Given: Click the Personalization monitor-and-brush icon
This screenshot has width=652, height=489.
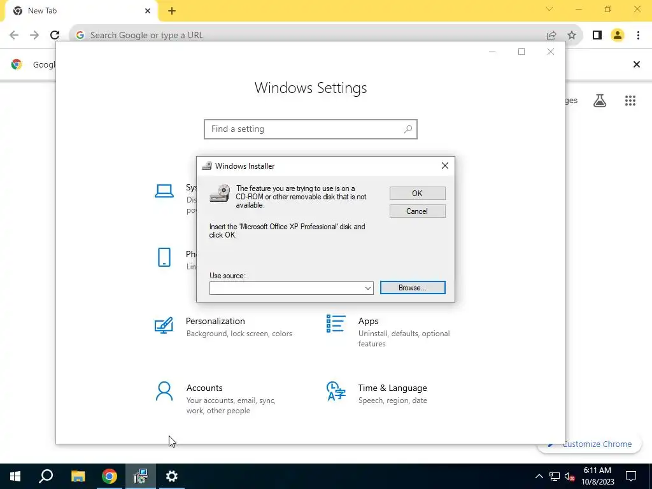Looking at the screenshot, I should click(x=164, y=325).
